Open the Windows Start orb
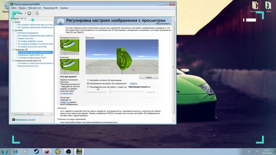 4,151
